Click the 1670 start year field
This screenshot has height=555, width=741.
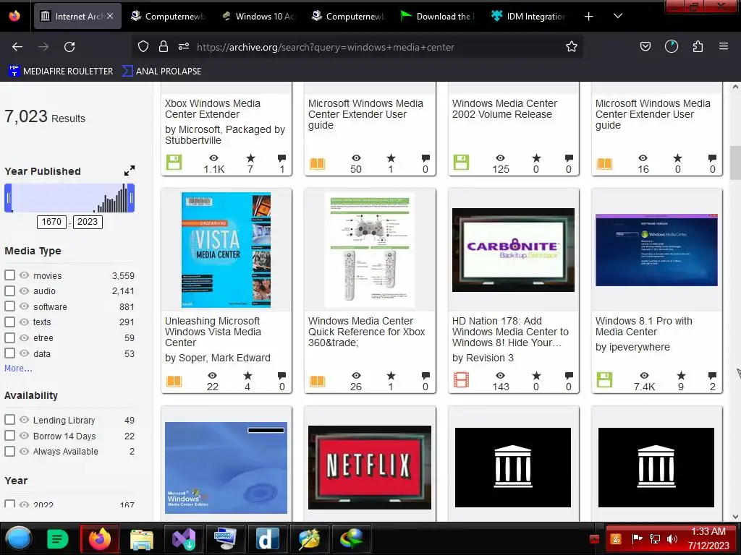[x=51, y=222]
